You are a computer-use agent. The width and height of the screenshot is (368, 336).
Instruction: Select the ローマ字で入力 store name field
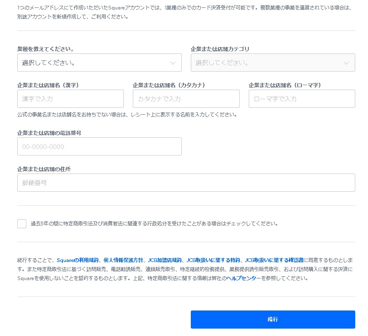[302, 99]
